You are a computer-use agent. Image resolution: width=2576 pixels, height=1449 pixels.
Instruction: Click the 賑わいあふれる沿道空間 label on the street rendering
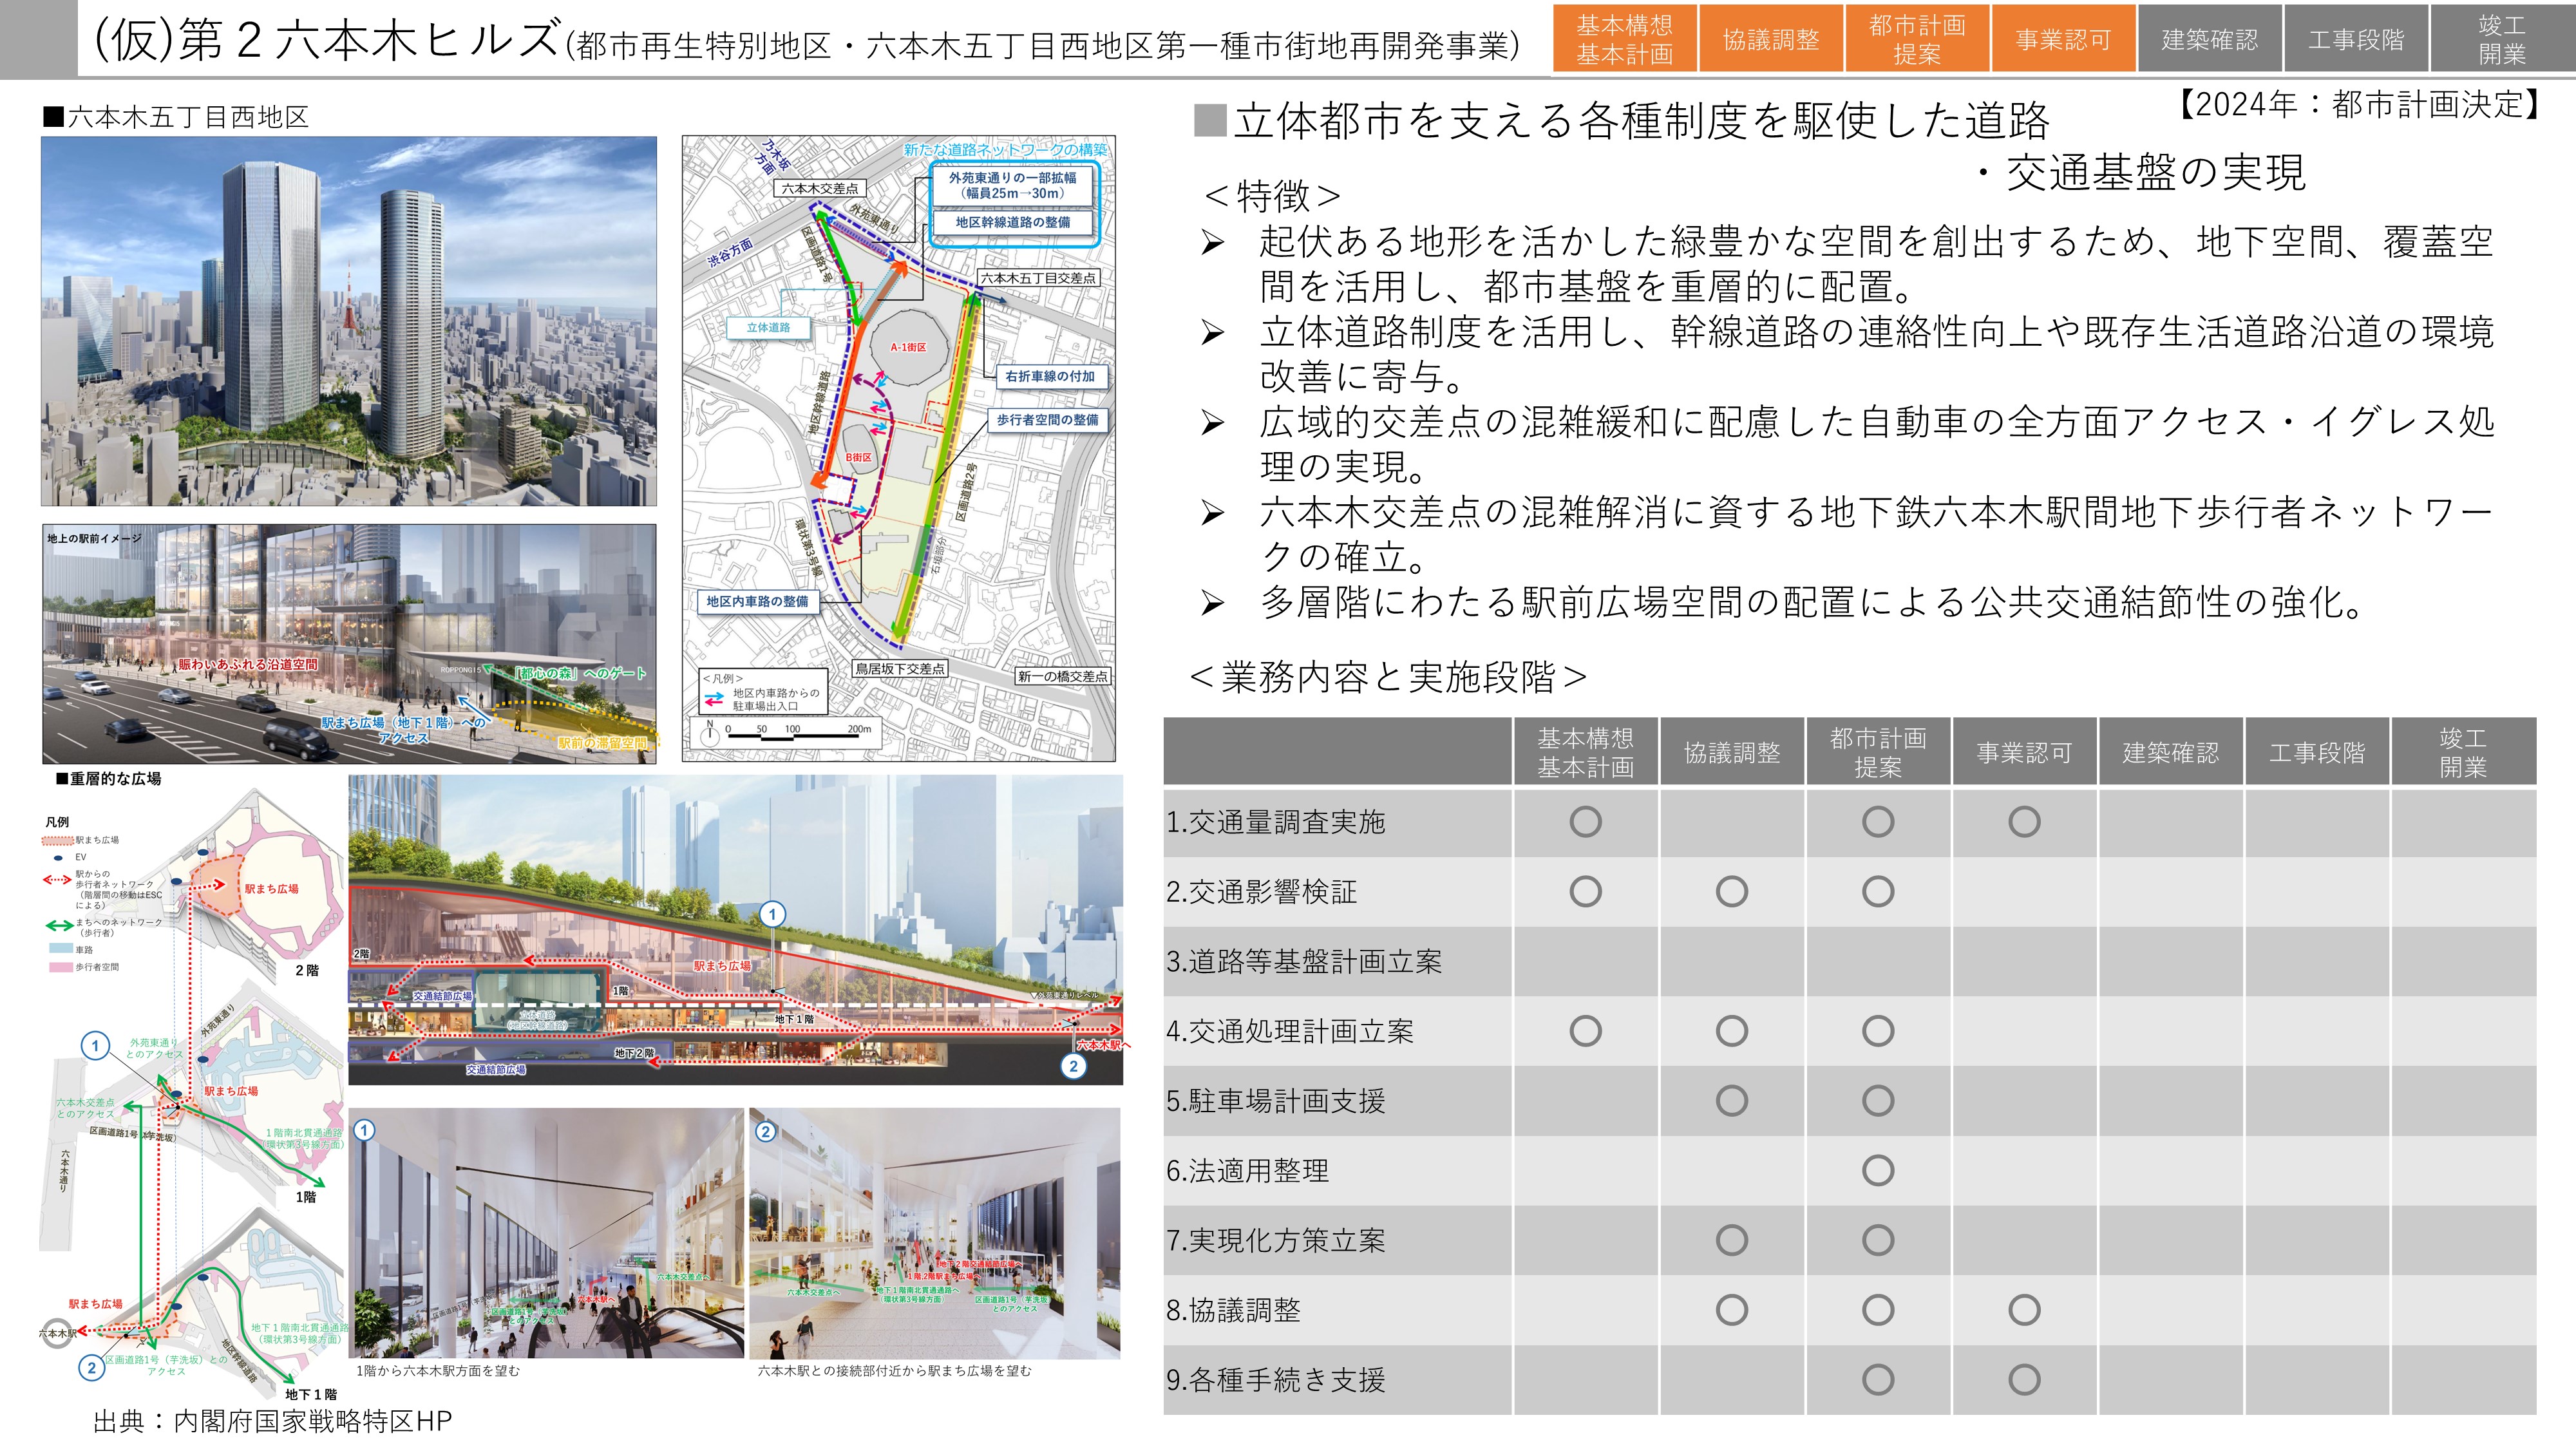tap(248, 664)
